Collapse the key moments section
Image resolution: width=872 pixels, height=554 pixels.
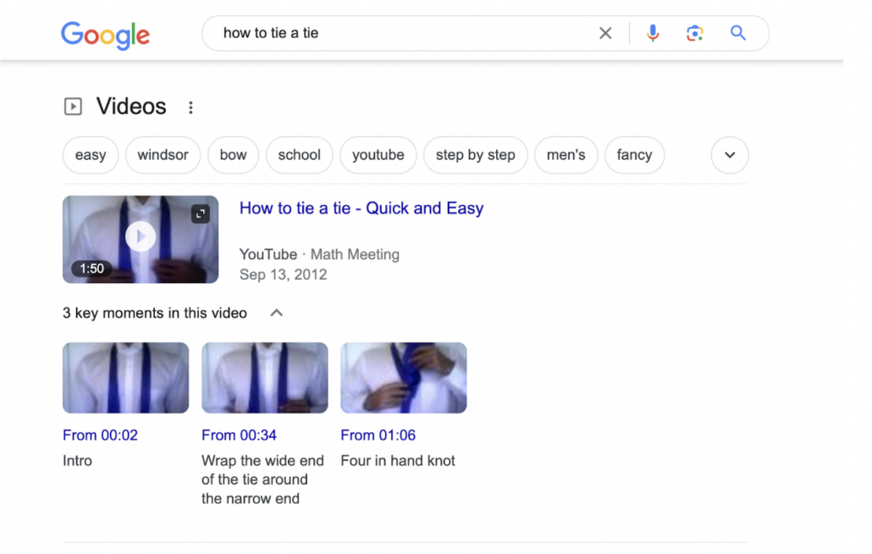click(276, 313)
